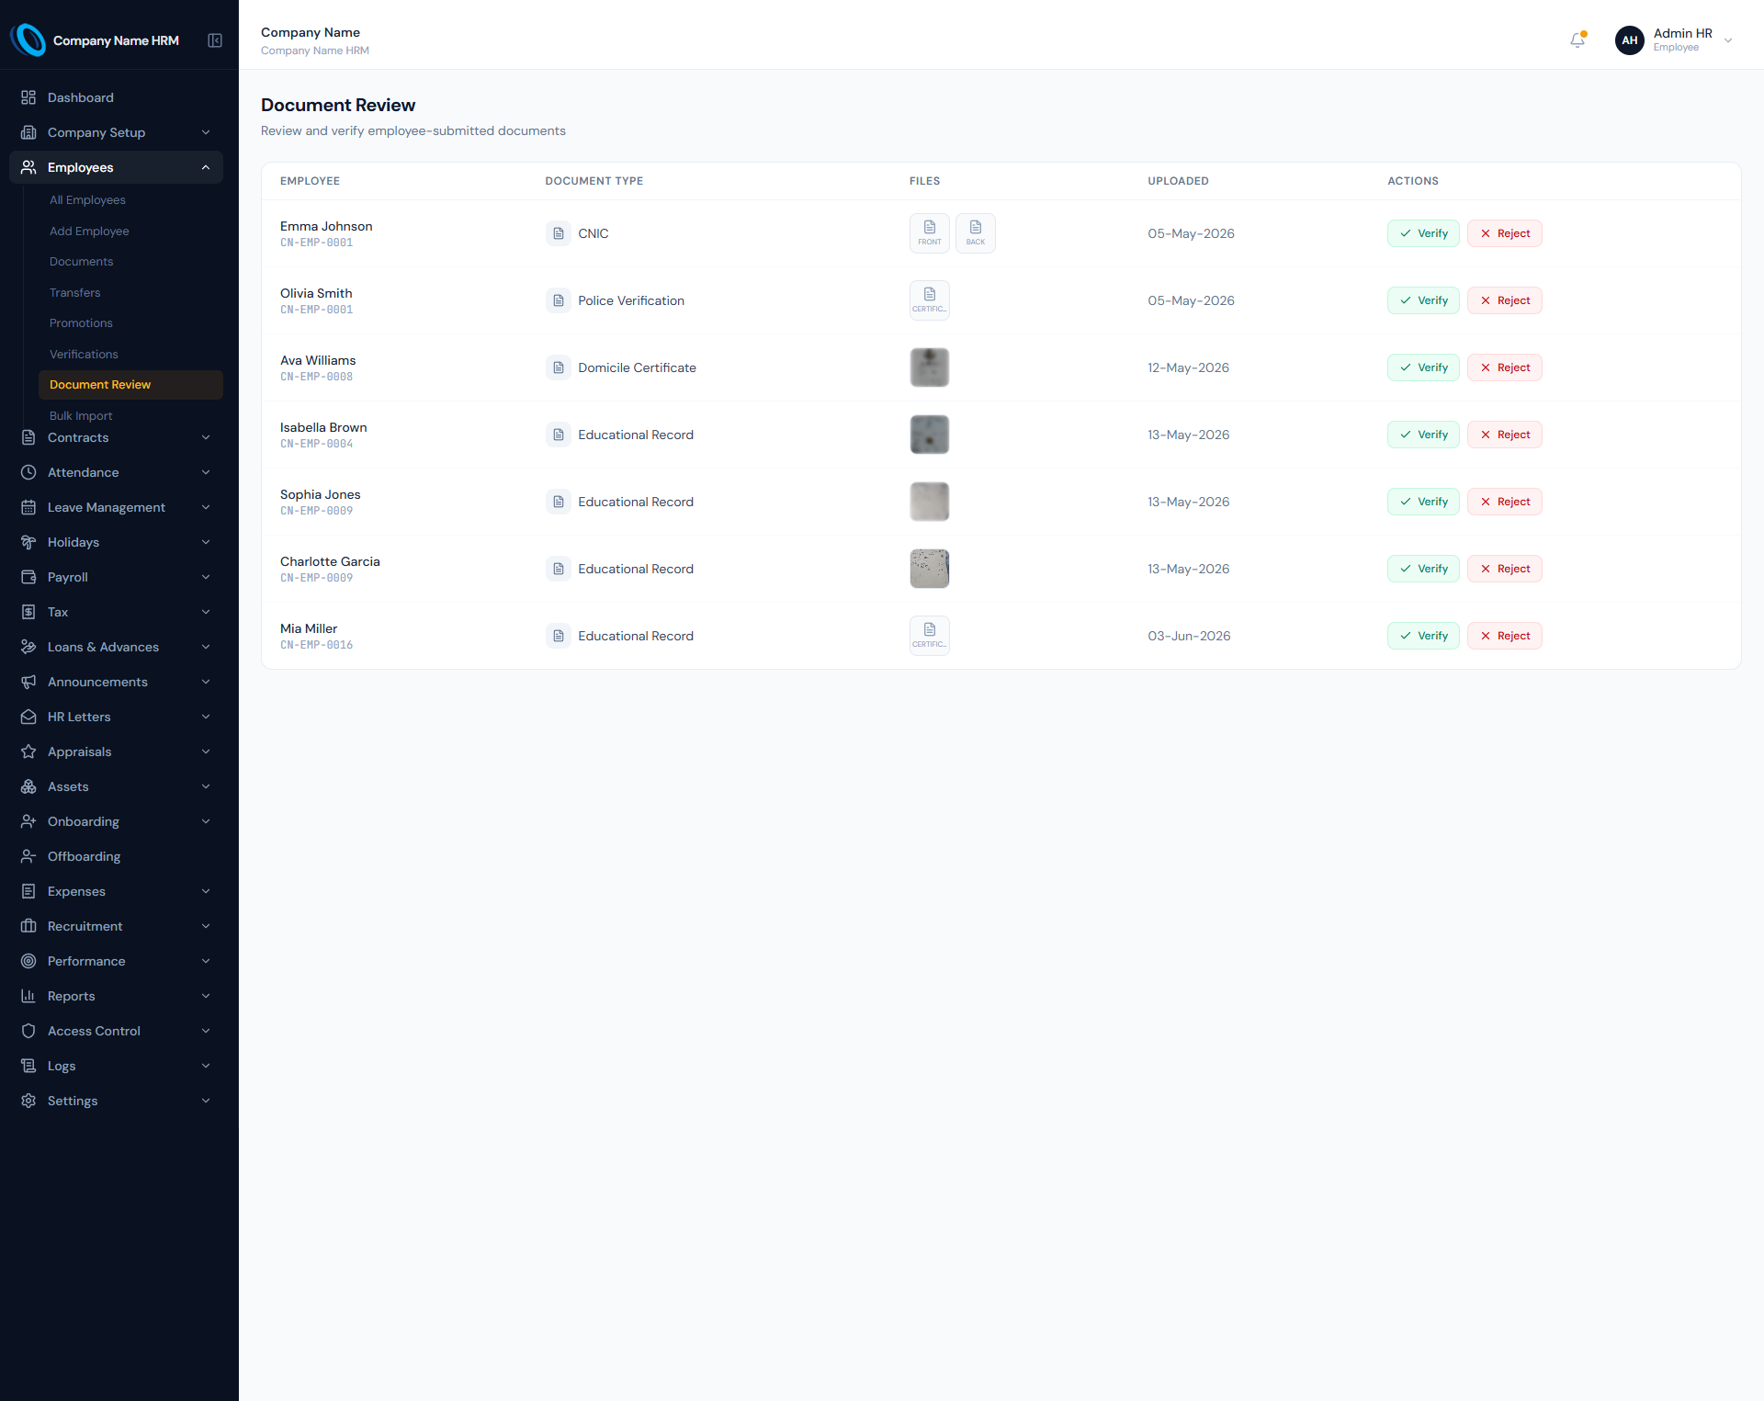Click the HR Letters envelope icon
Image resolution: width=1764 pixels, height=1401 pixels.
point(28,717)
